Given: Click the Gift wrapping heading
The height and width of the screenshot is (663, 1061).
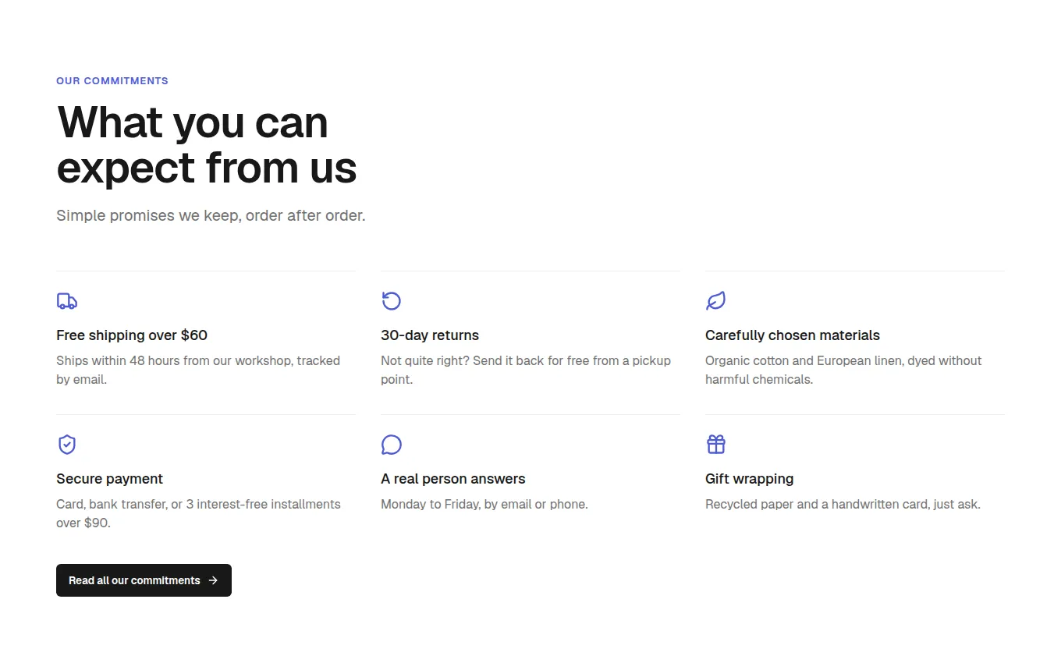Looking at the screenshot, I should point(749,479).
